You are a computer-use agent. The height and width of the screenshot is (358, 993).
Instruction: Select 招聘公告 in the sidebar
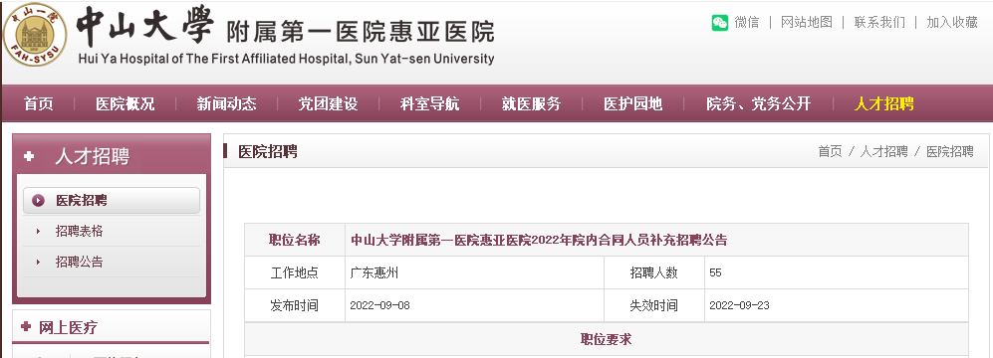click(79, 262)
